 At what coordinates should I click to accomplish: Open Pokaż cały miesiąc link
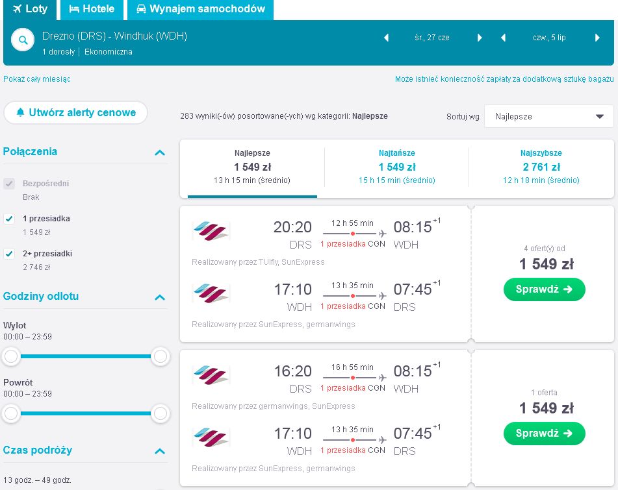click(x=37, y=79)
